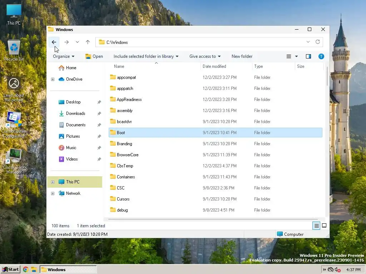Click the selected Boot folder

pos(216,133)
